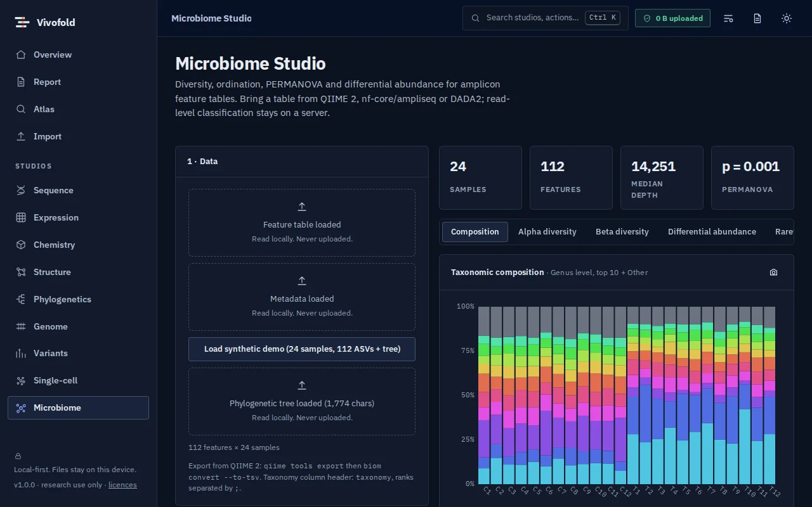Click the 24 Samples stat card

tap(480, 178)
